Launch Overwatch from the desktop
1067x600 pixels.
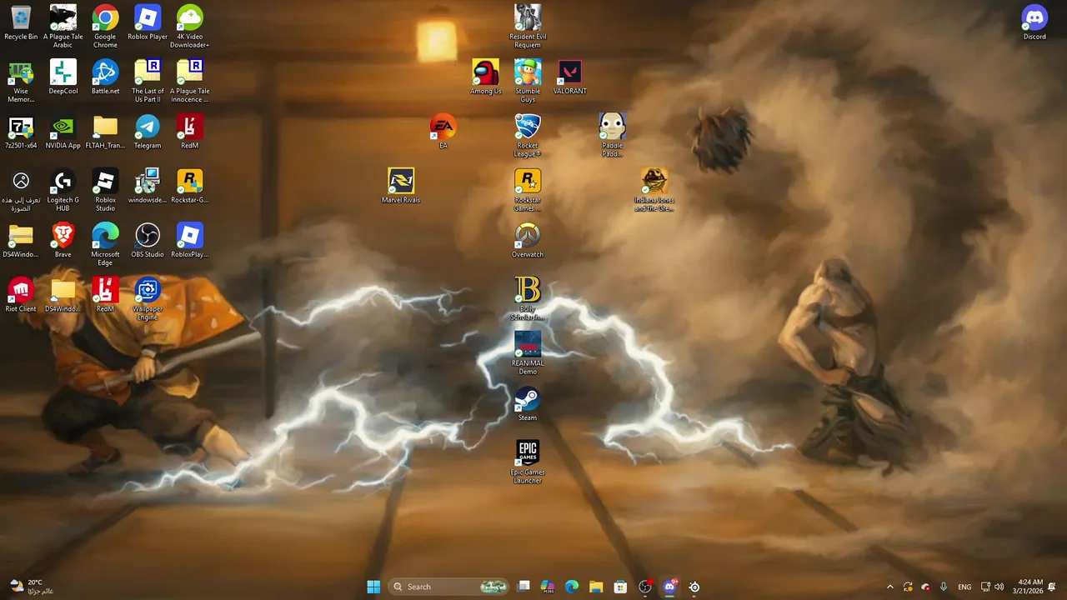coord(528,241)
